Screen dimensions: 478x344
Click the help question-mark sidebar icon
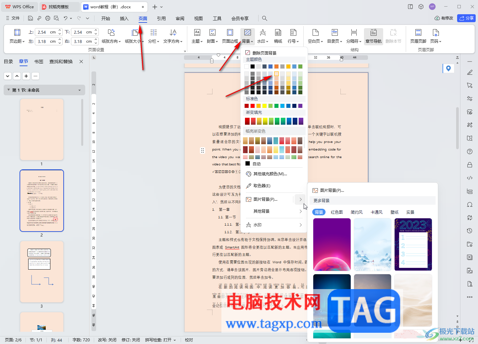click(x=470, y=151)
